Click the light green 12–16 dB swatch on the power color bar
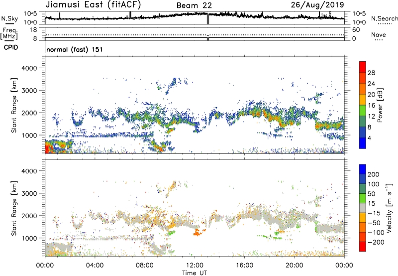Image resolution: width=398 pixels, height=276 pixels. click(x=363, y=110)
